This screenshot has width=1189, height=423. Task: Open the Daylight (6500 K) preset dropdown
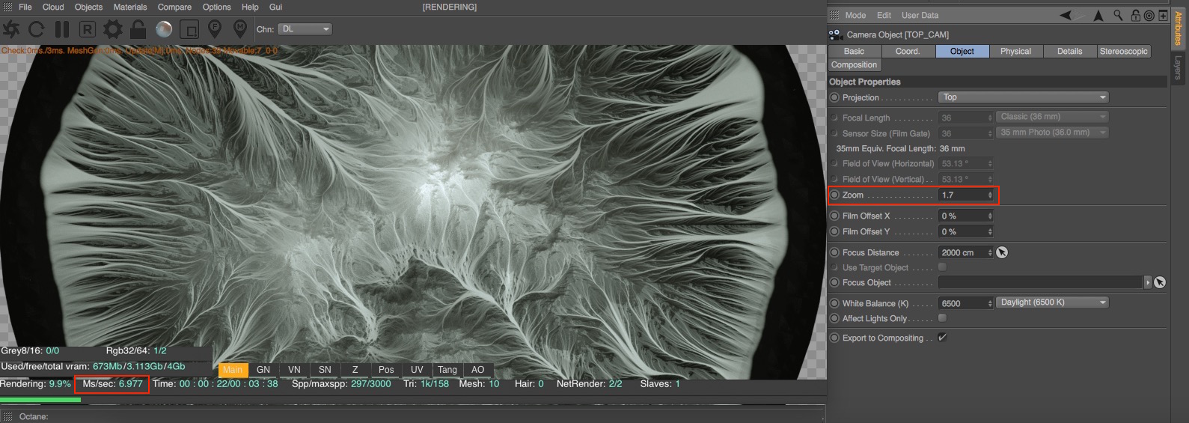tap(1052, 302)
